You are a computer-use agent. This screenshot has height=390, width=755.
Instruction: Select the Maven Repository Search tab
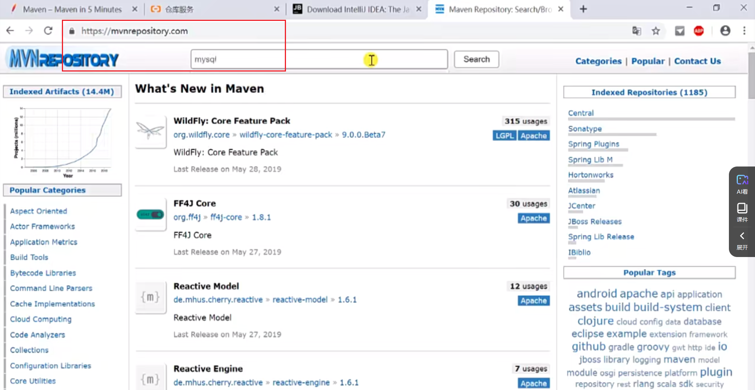[x=500, y=9]
